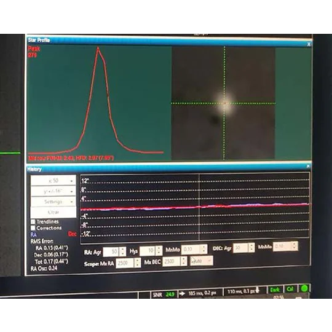Viewport: 332px width, 332px height.
Task: Open the Dec guide mode Auto dropdown
Action: pyautogui.click(x=202, y=261)
